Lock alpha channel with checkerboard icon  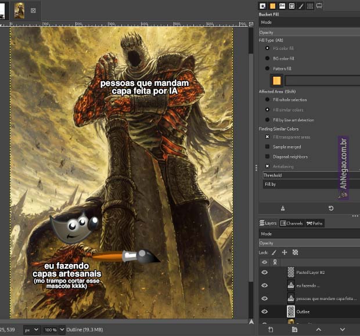pyautogui.click(x=295, y=252)
